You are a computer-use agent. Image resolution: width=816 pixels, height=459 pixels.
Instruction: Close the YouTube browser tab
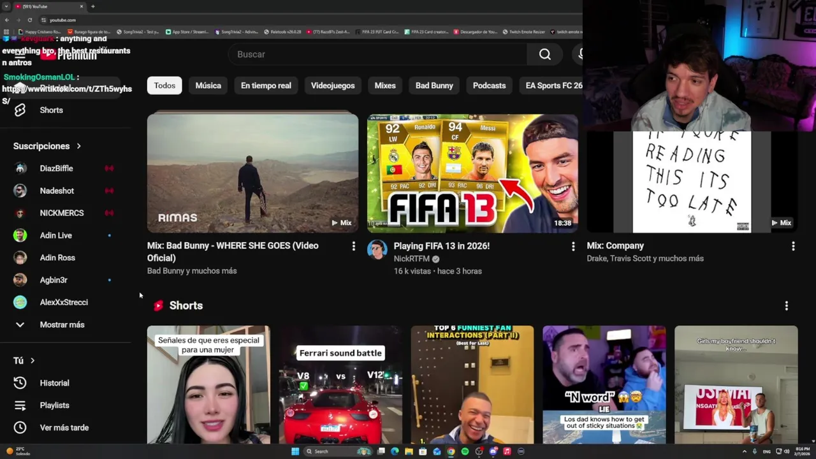point(82,6)
